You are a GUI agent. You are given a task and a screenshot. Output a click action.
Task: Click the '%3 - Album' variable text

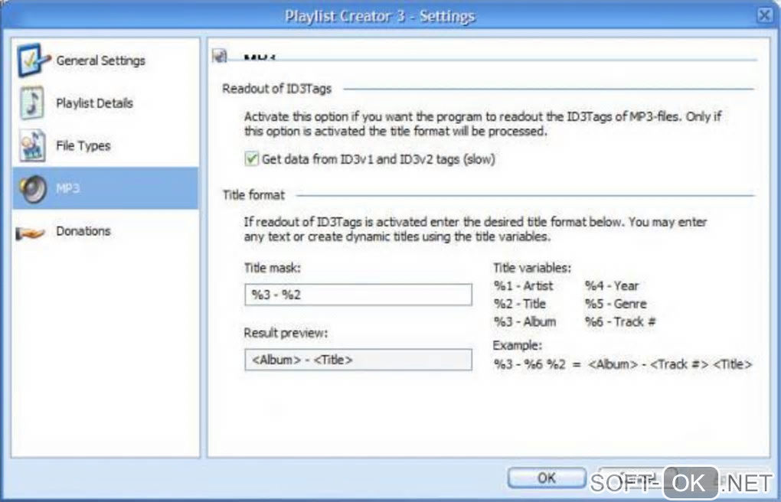point(524,321)
